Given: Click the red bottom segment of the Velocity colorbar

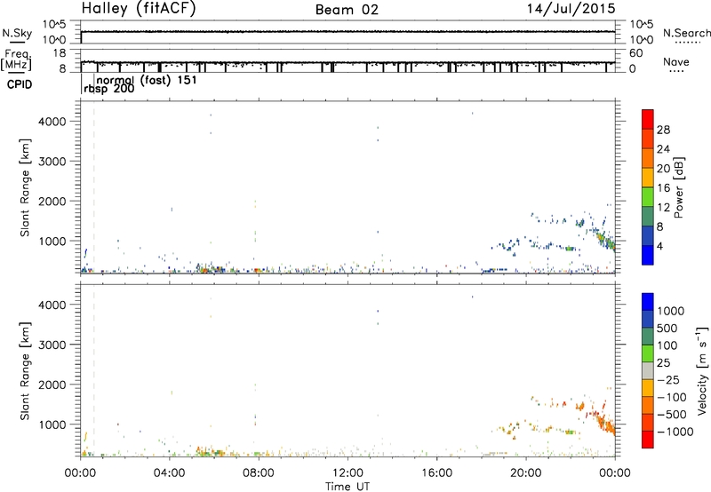Looking at the screenshot, I should coord(648,440).
